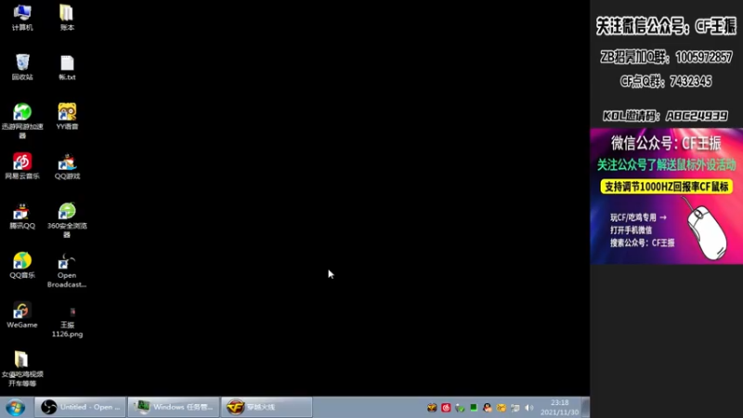Select the 网易云音乐 shortcut icon
Viewport: 743px width, 418px height.
(x=22, y=166)
